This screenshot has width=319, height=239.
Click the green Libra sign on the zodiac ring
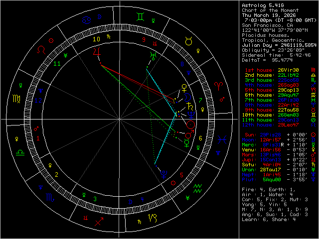pyautogui.click(x=20, y=152)
